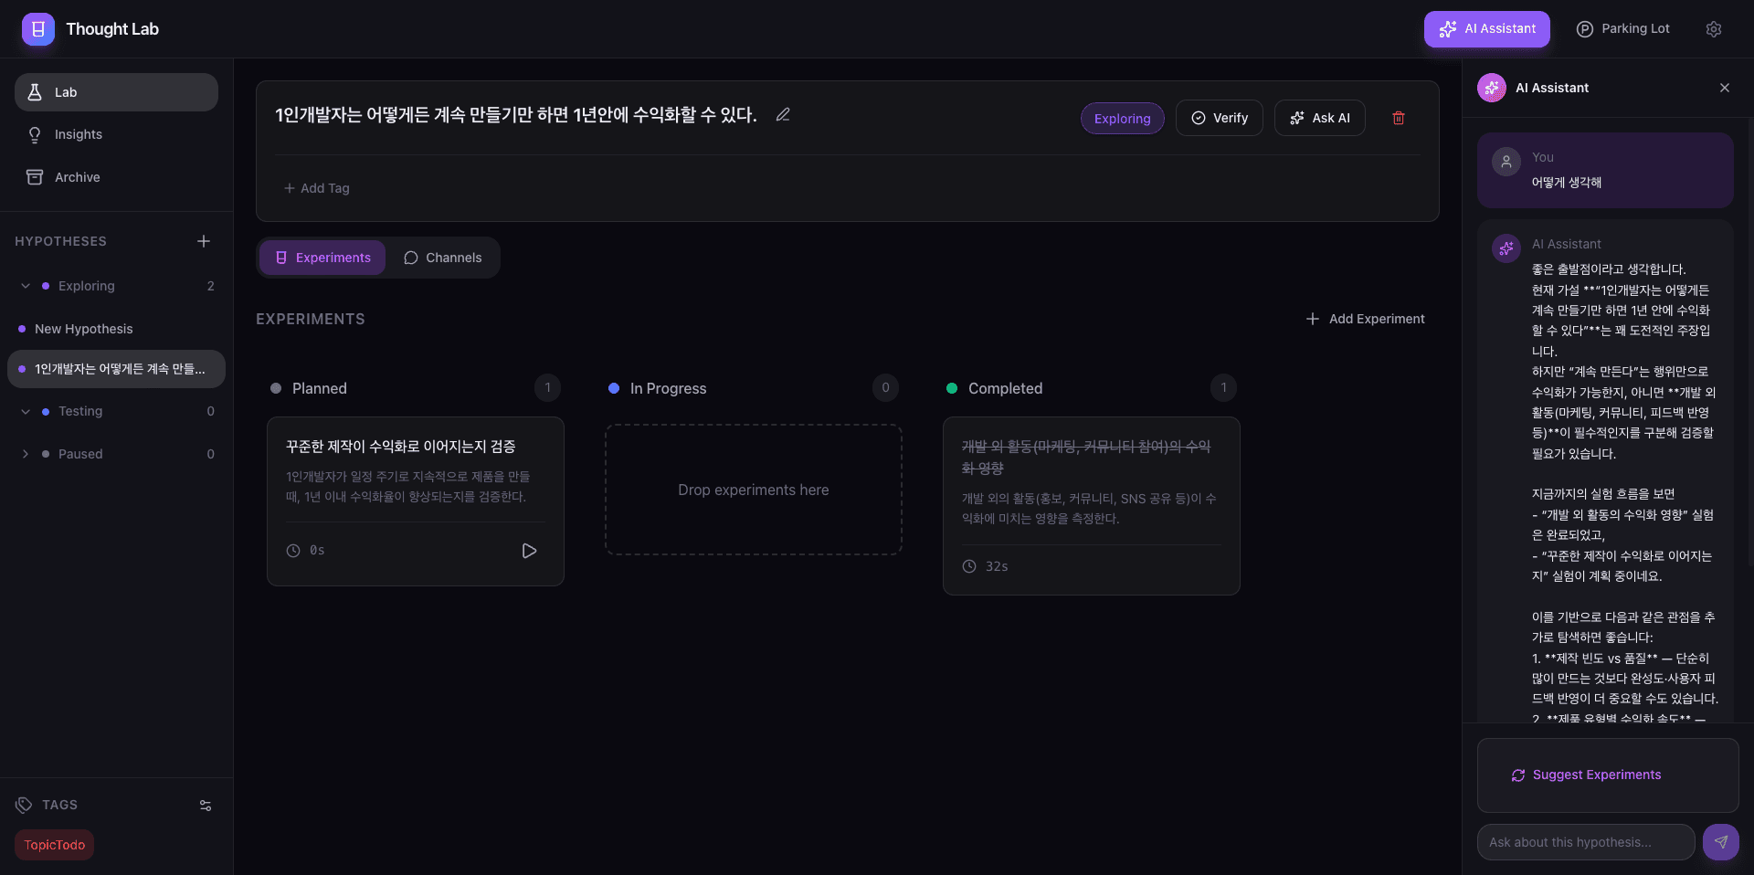Run the planned experiment with the play icon
Image resolution: width=1754 pixels, height=875 pixels.
pyautogui.click(x=529, y=551)
